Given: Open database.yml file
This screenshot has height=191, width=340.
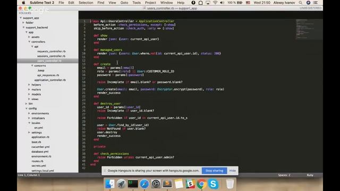Looking at the screenshot, I should click(x=40, y=152).
